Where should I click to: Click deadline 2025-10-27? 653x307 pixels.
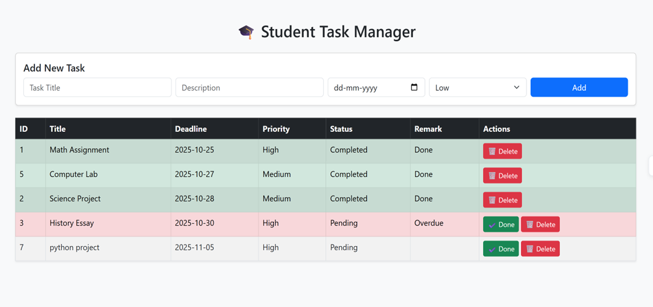pos(194,174)
